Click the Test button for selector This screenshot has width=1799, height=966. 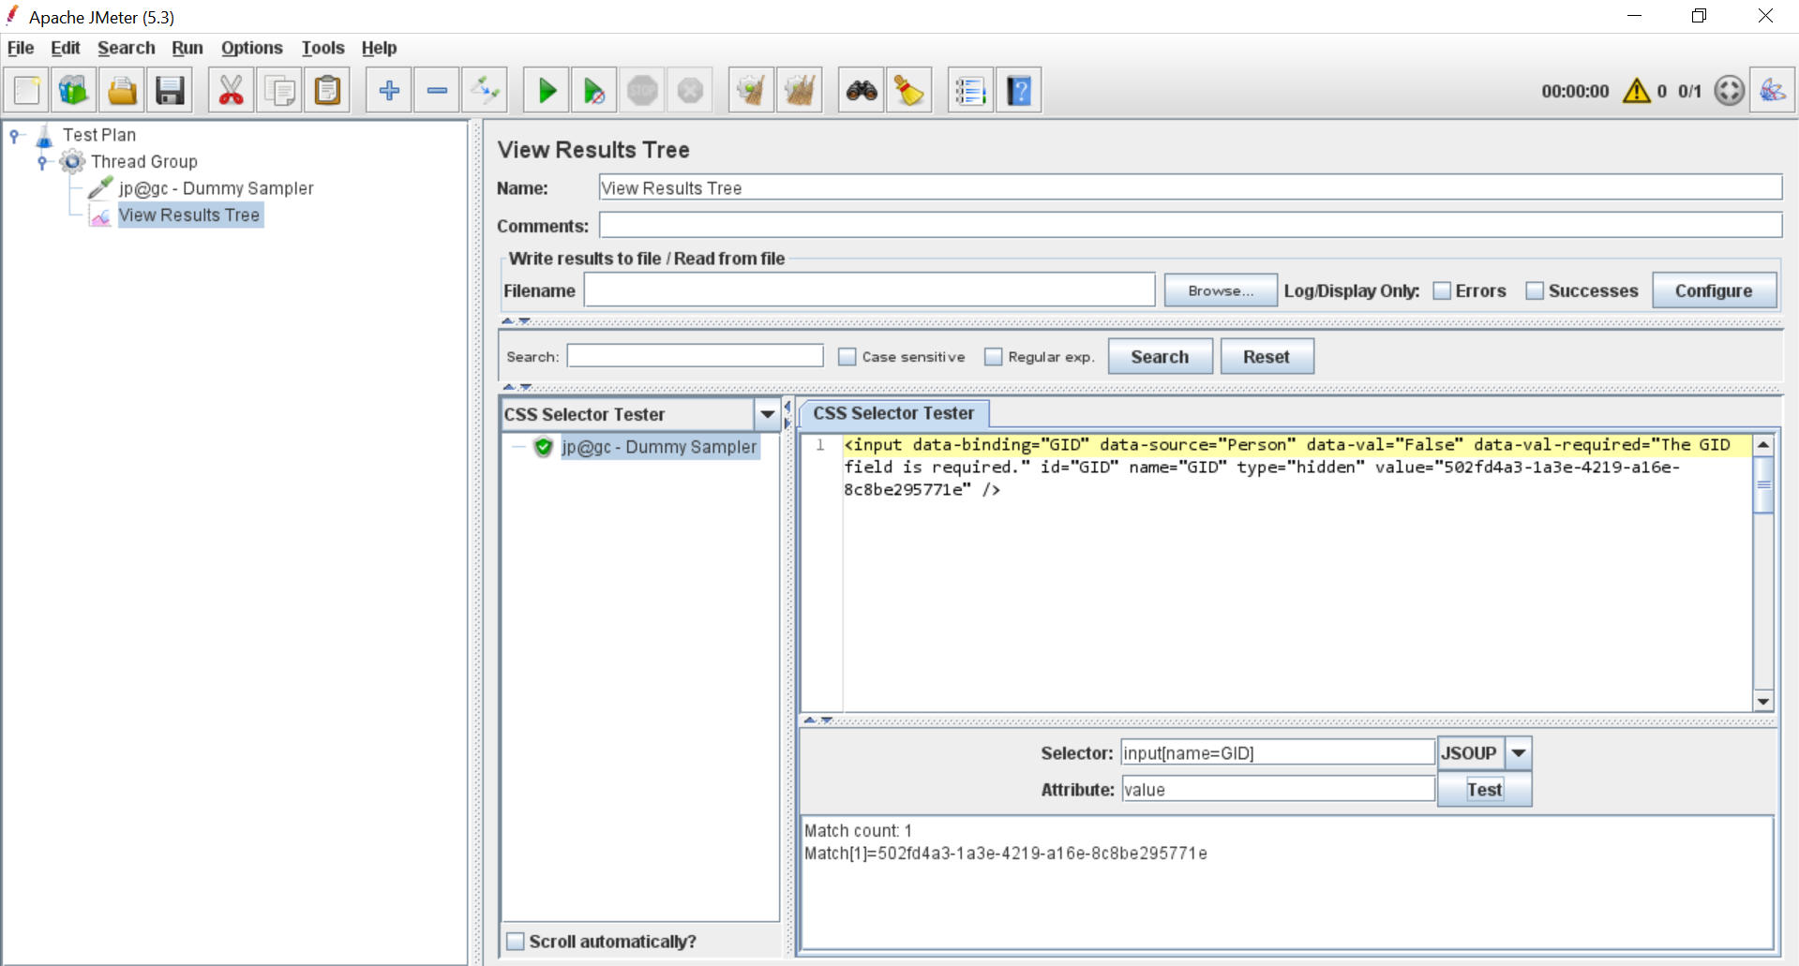coord(1485,790)
